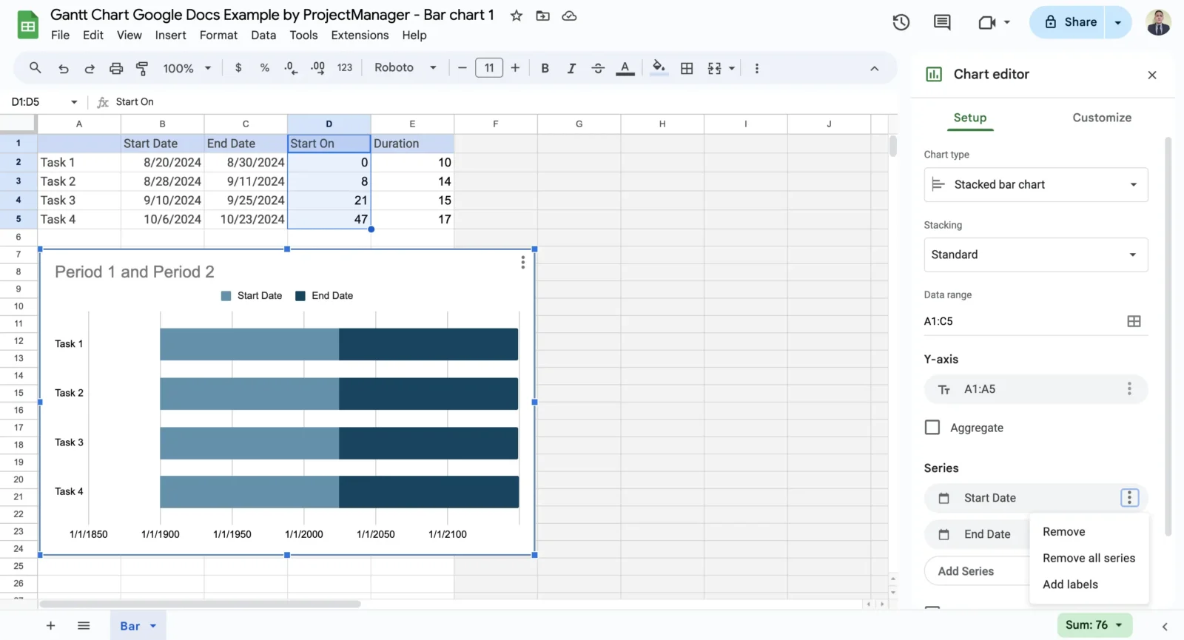Open the comments panel icon
This screenshot has width=1184, height=640.
(x=942, y=22)
